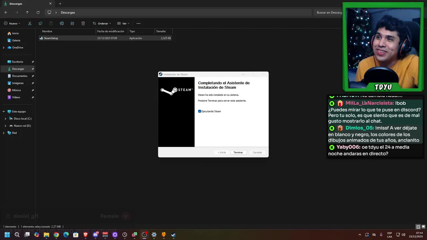427x240 pixels.
Task: Open Copilot from the taskbar
Action: tap(37, 235)
